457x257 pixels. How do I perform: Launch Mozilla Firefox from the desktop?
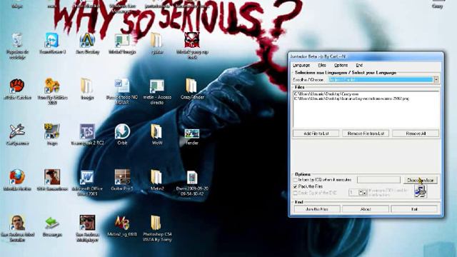(17, 176)
